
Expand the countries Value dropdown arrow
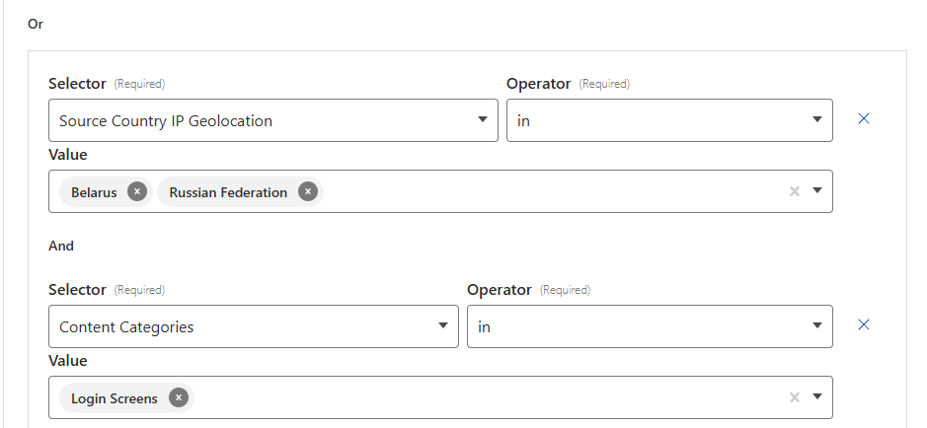point(816,191)
